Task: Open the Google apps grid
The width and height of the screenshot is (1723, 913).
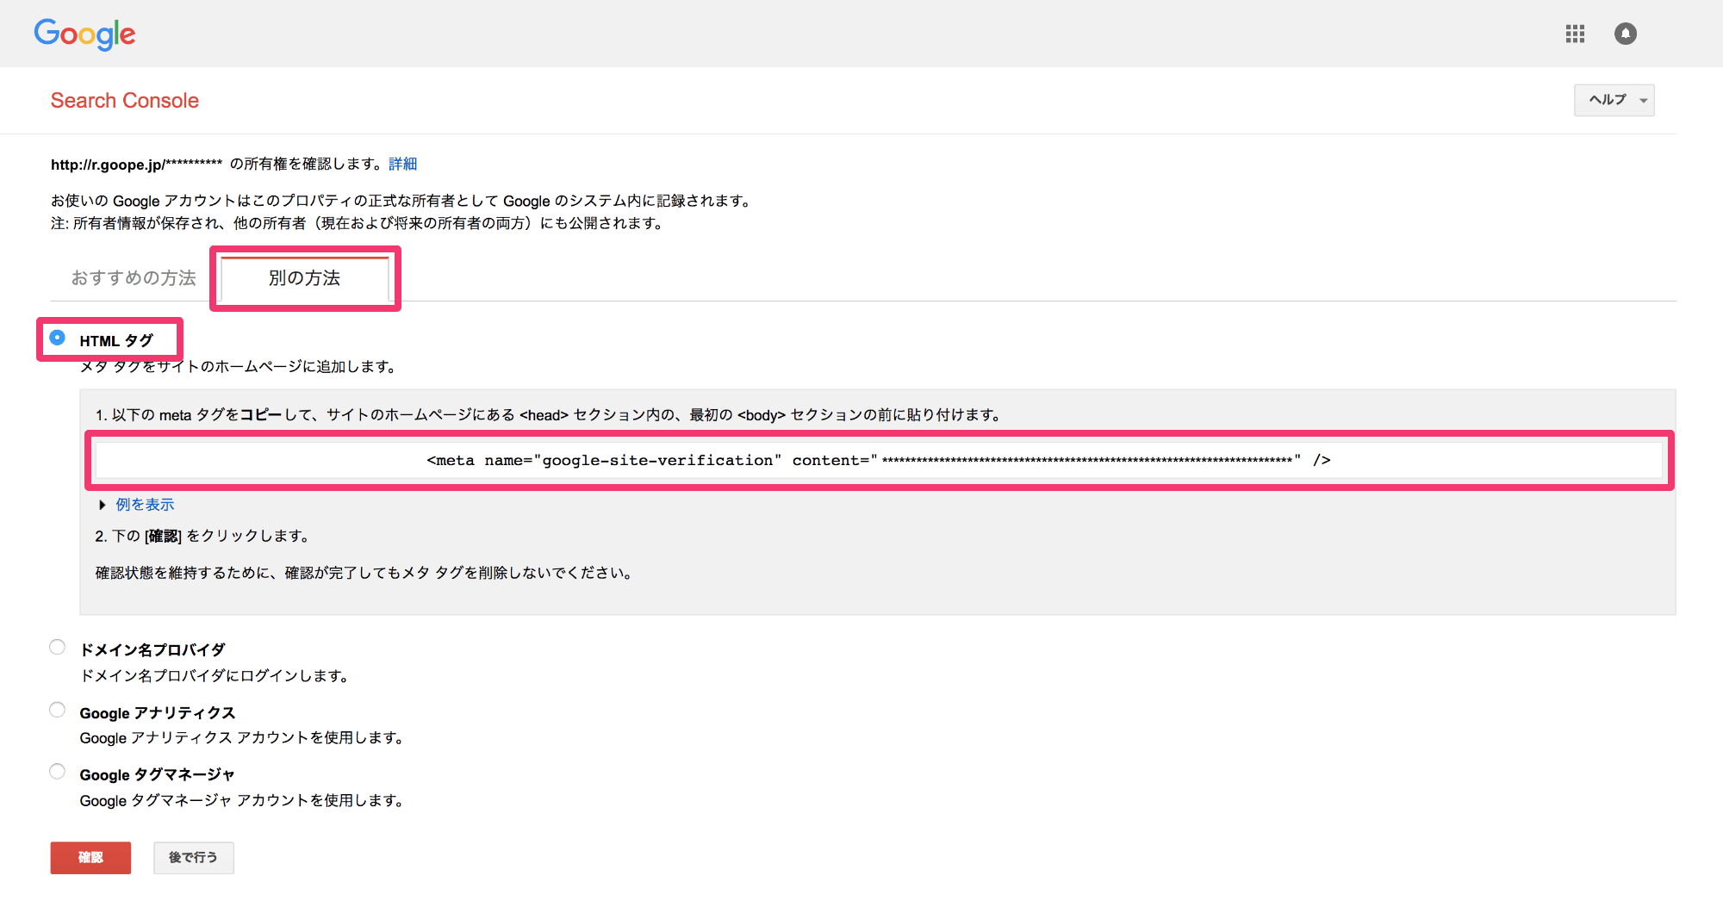Action: [1575, 34]
